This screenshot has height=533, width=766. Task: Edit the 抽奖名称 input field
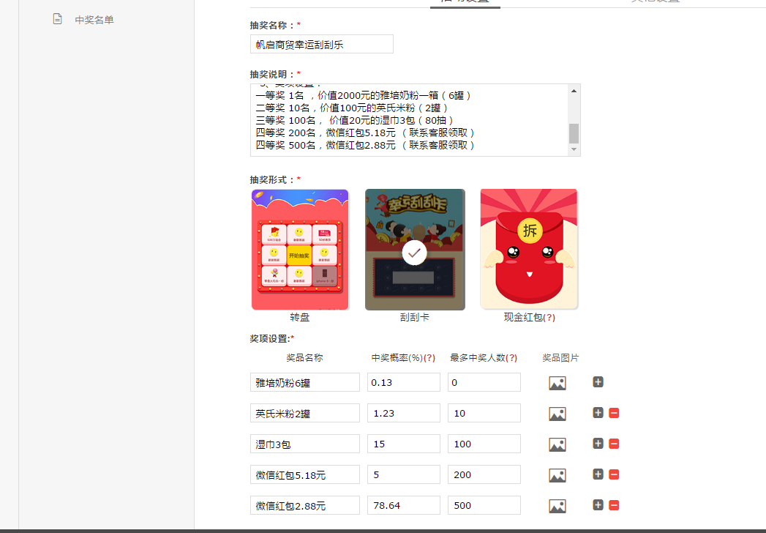321,44
